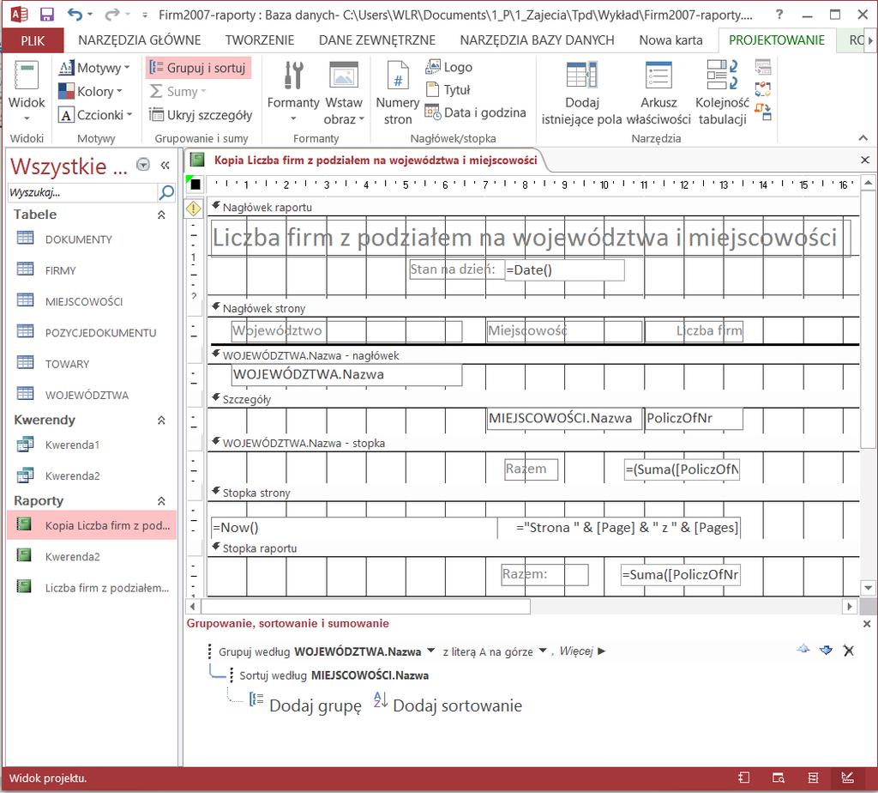Switch to NARZĘDZIA GŁÓWNE tab
This screenshot has height=793, width=878.
click(x=140, y=40)
